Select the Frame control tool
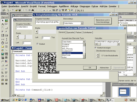Viewport: 137px width, 102px height. tap(3, 28)
